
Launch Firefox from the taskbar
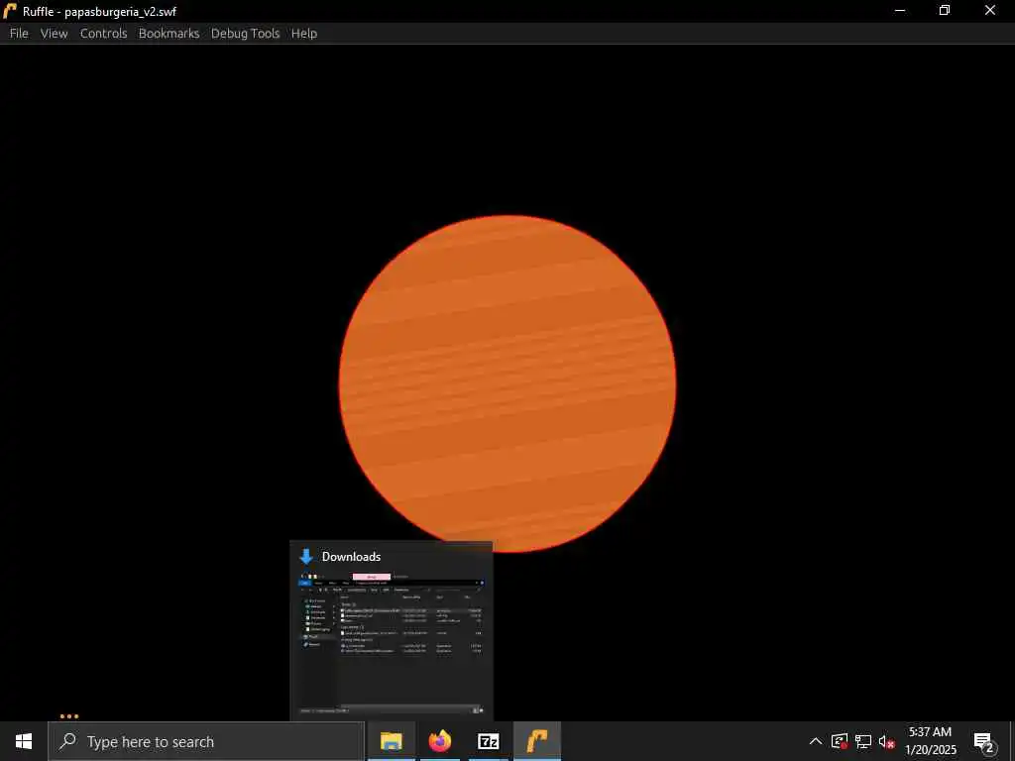(439, 741)
